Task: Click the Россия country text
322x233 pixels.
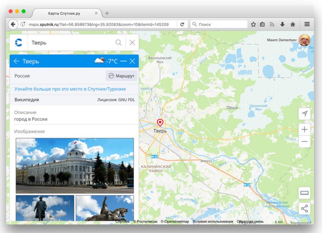Action: (x=22, y=76)
